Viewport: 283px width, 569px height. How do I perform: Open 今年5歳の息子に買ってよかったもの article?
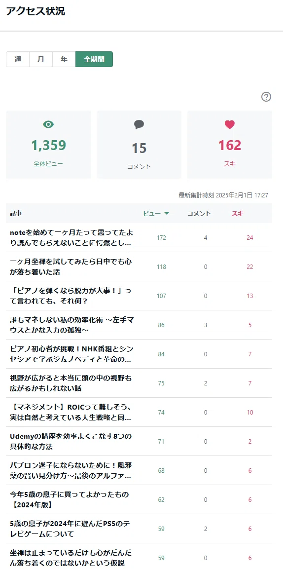(x=71, y=499)
